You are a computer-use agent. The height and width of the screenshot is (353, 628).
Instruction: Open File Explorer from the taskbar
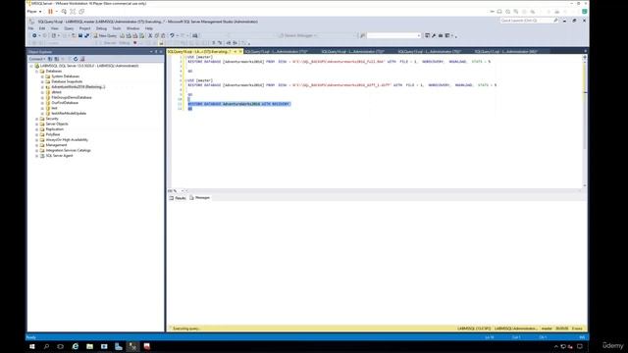point(89,346)
